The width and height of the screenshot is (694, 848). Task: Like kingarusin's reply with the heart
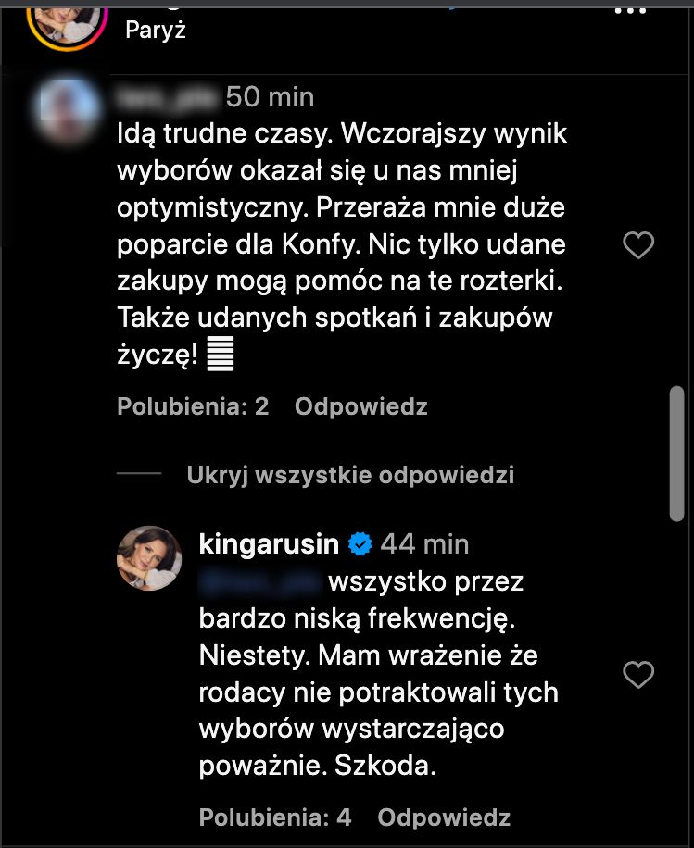[637, 675]
